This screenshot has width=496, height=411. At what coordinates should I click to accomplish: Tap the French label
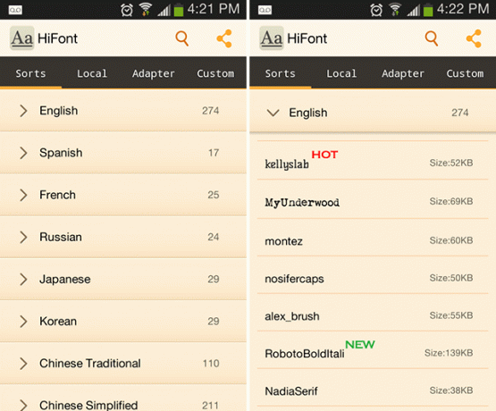(x=57, y=195)
